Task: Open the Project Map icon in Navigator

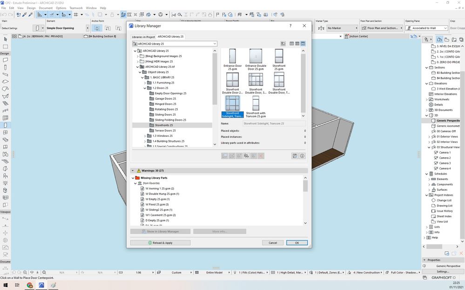Action: [x=439, y=39]
